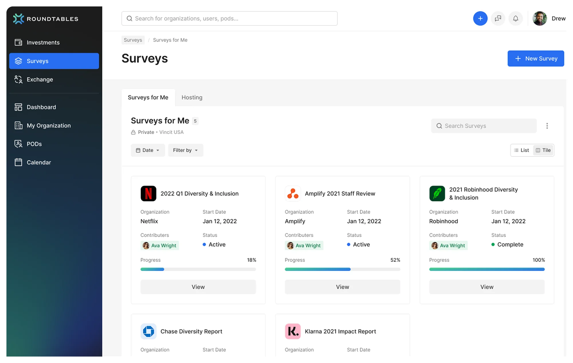Click the Netflix logo icon
Screen dimensions: 573x363
point(148,193)
